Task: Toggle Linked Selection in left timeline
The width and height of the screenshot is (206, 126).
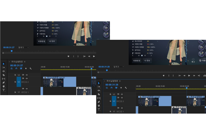Action: coord(21,69)
